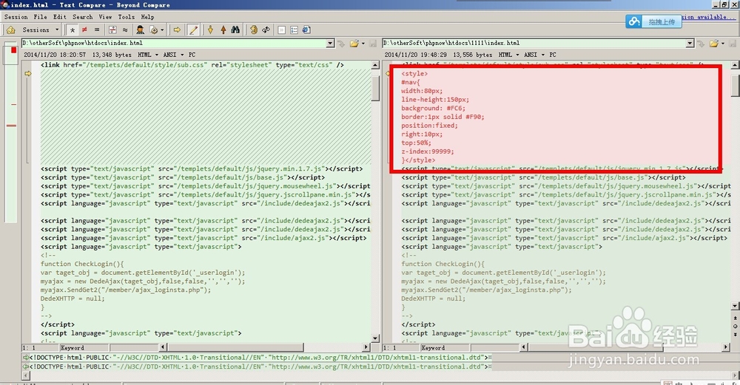Image resolution: width=740 pixels, height=385 pixels.
Task: Open Find with the binoculars icon
Action: (x=235, y=30)
